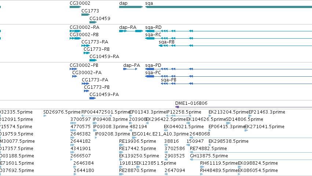This screenshot has width=312, height=176.
Task: Click EST EK298538.5prime
Action: [228, 141]
